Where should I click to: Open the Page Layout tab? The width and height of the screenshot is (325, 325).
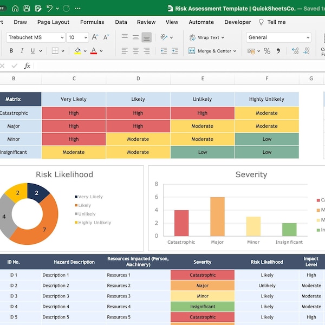53,22
